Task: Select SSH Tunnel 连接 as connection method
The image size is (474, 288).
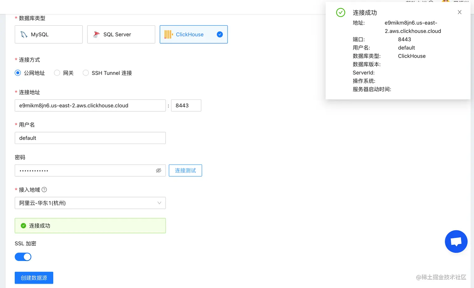Action: click(x=86, y=72)
